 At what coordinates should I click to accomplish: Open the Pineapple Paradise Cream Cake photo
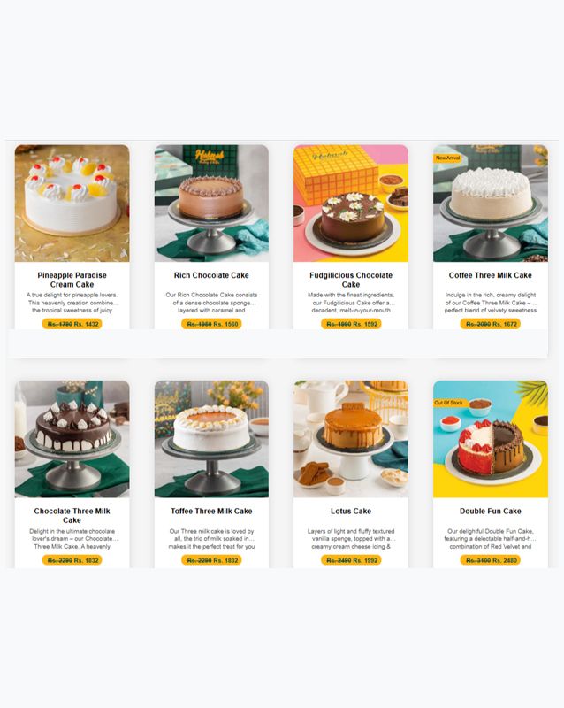[72, 204]
